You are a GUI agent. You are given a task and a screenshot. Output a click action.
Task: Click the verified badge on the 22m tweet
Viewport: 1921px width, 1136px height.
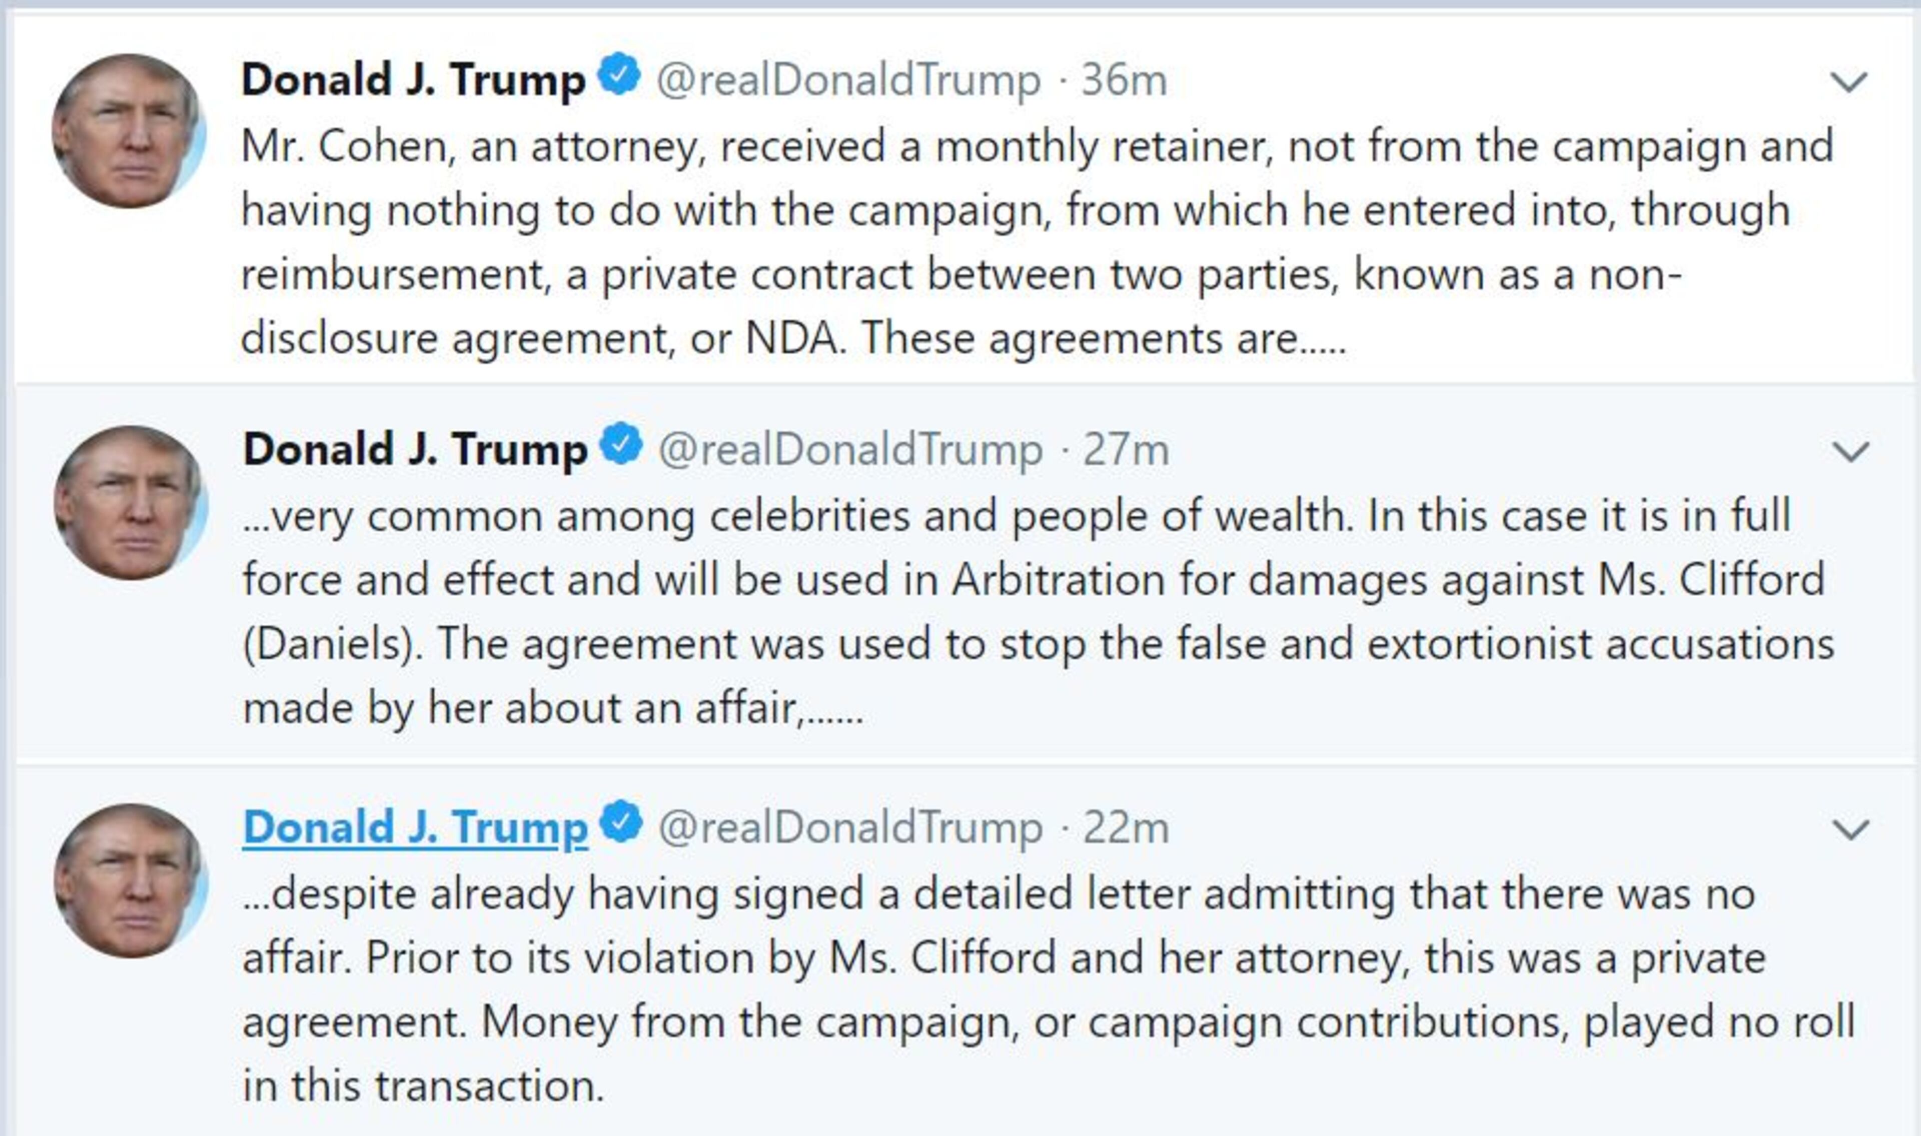[x=621, y=822]
